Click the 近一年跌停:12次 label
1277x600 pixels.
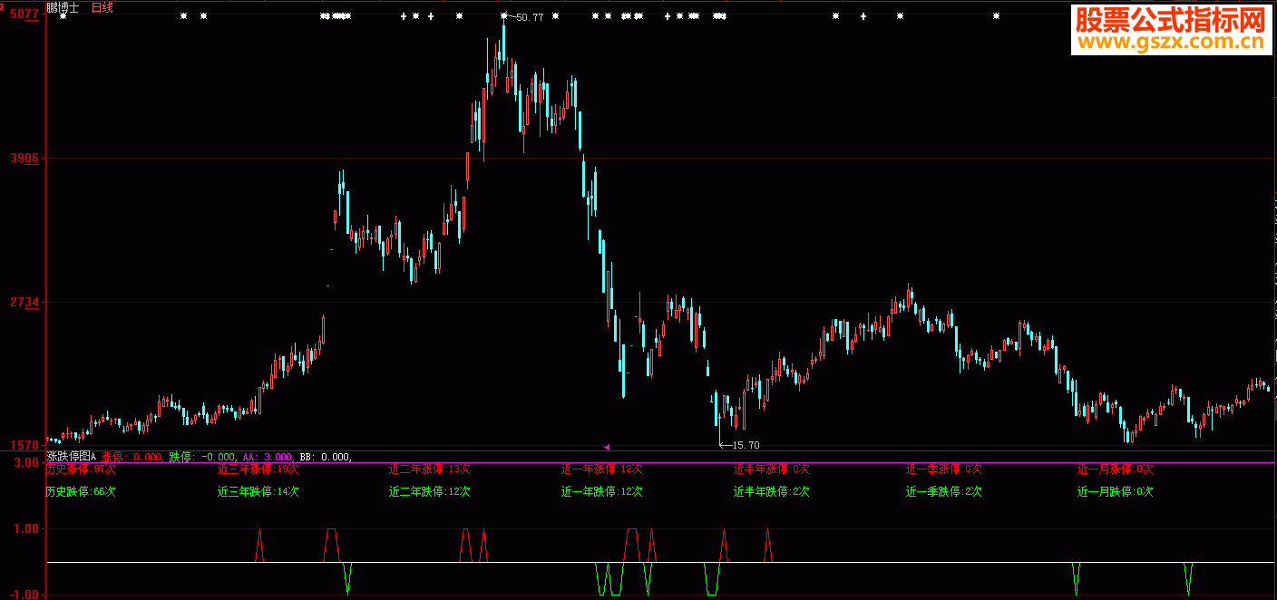click(x=601, y=492)
